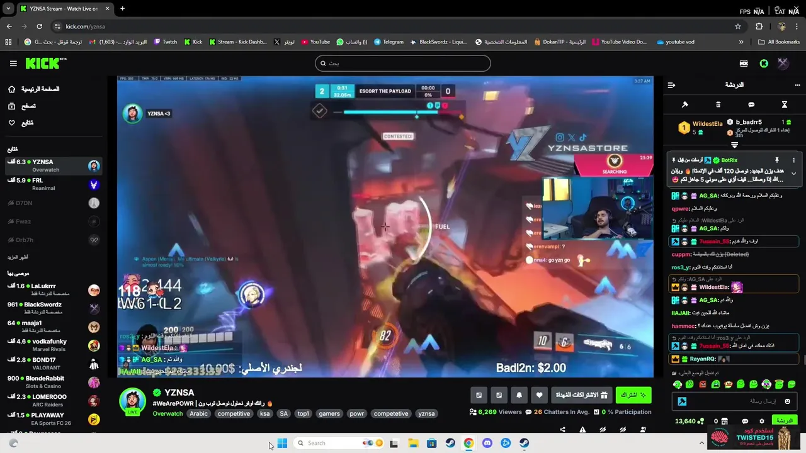Click message input field إرسال رسالة
806x453 pixels.
(x=734, y=401)
